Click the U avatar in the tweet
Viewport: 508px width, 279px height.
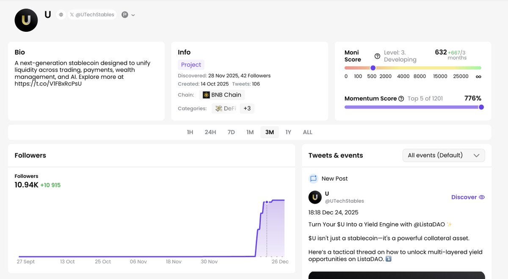315,197
